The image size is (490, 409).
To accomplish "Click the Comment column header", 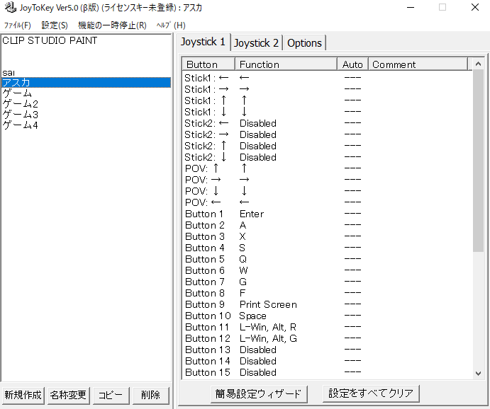I will [x=418, y=64].
